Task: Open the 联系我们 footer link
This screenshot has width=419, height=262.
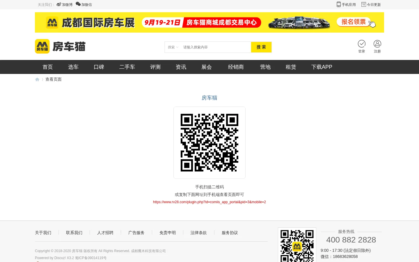Action: 74,233
